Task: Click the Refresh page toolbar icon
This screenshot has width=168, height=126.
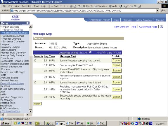Action: [x=75, y=6]
